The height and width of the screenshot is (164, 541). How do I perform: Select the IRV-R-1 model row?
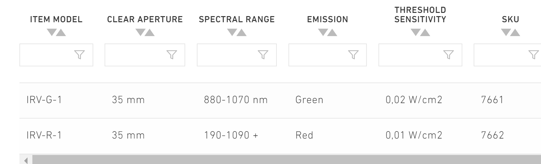(x=280, y=136)
